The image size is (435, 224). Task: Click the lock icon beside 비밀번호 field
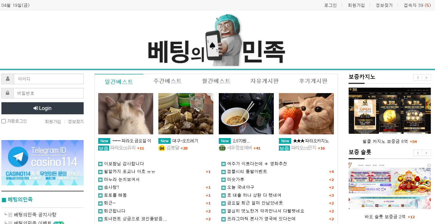(8, 93)
